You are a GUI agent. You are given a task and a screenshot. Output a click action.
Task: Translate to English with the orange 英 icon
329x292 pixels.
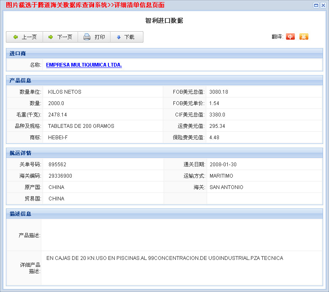(304, 37)
